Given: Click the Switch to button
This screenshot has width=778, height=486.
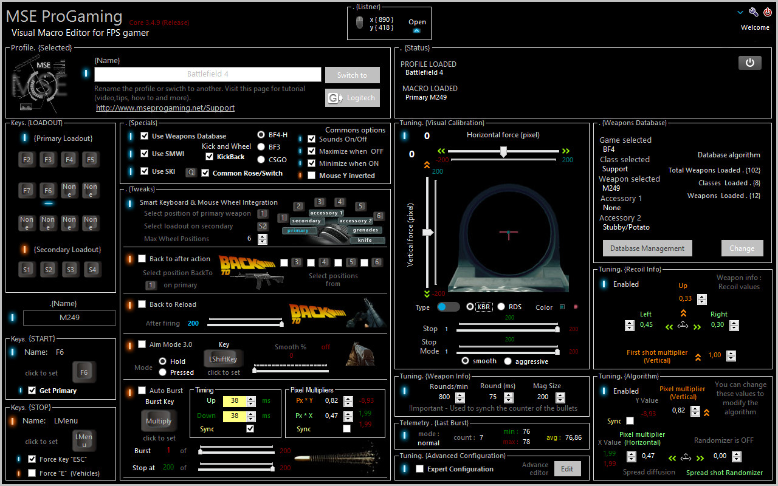Looking at the screenshot, I should (353, 75).
